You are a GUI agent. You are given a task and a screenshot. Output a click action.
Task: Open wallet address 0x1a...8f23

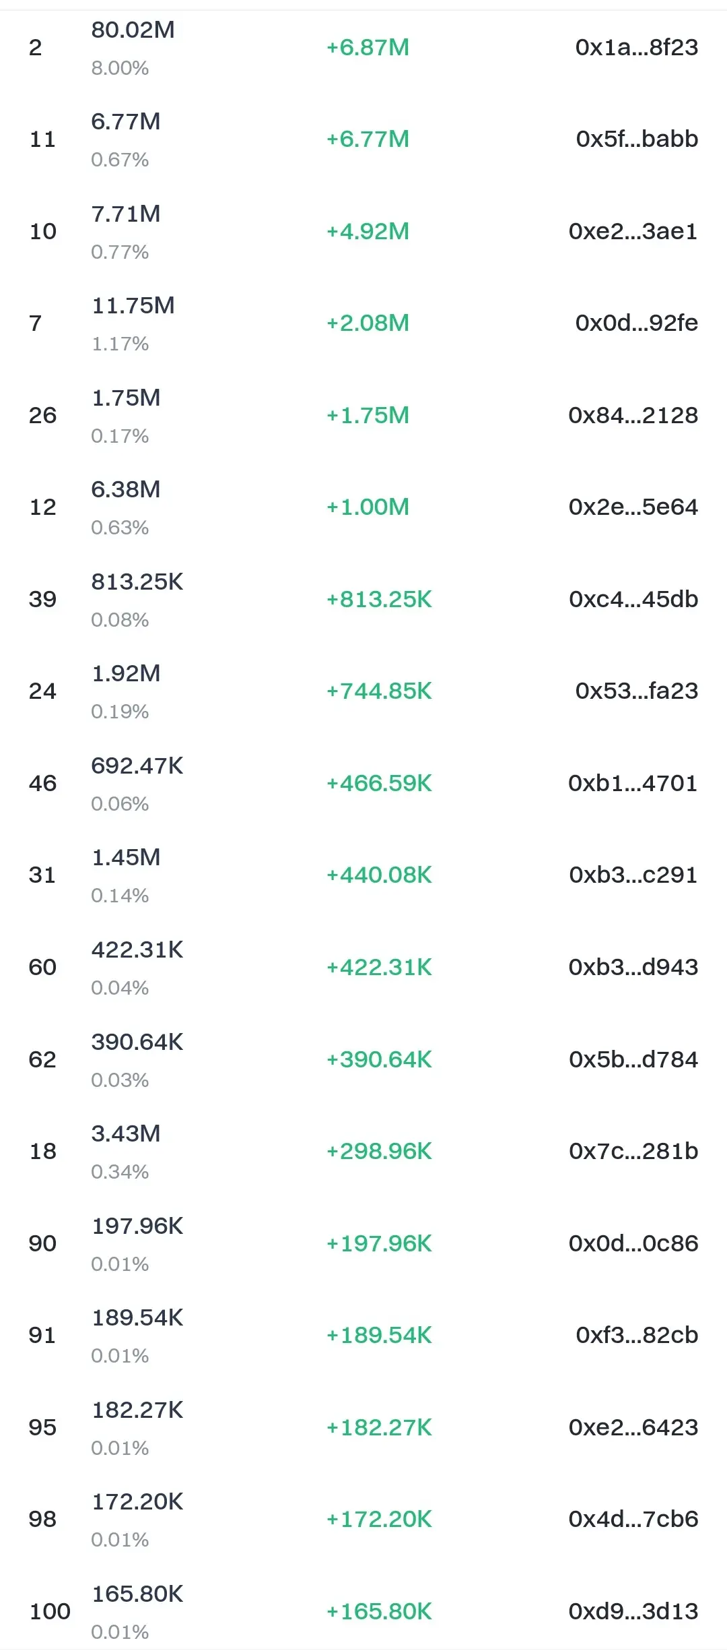pos(636,47)
